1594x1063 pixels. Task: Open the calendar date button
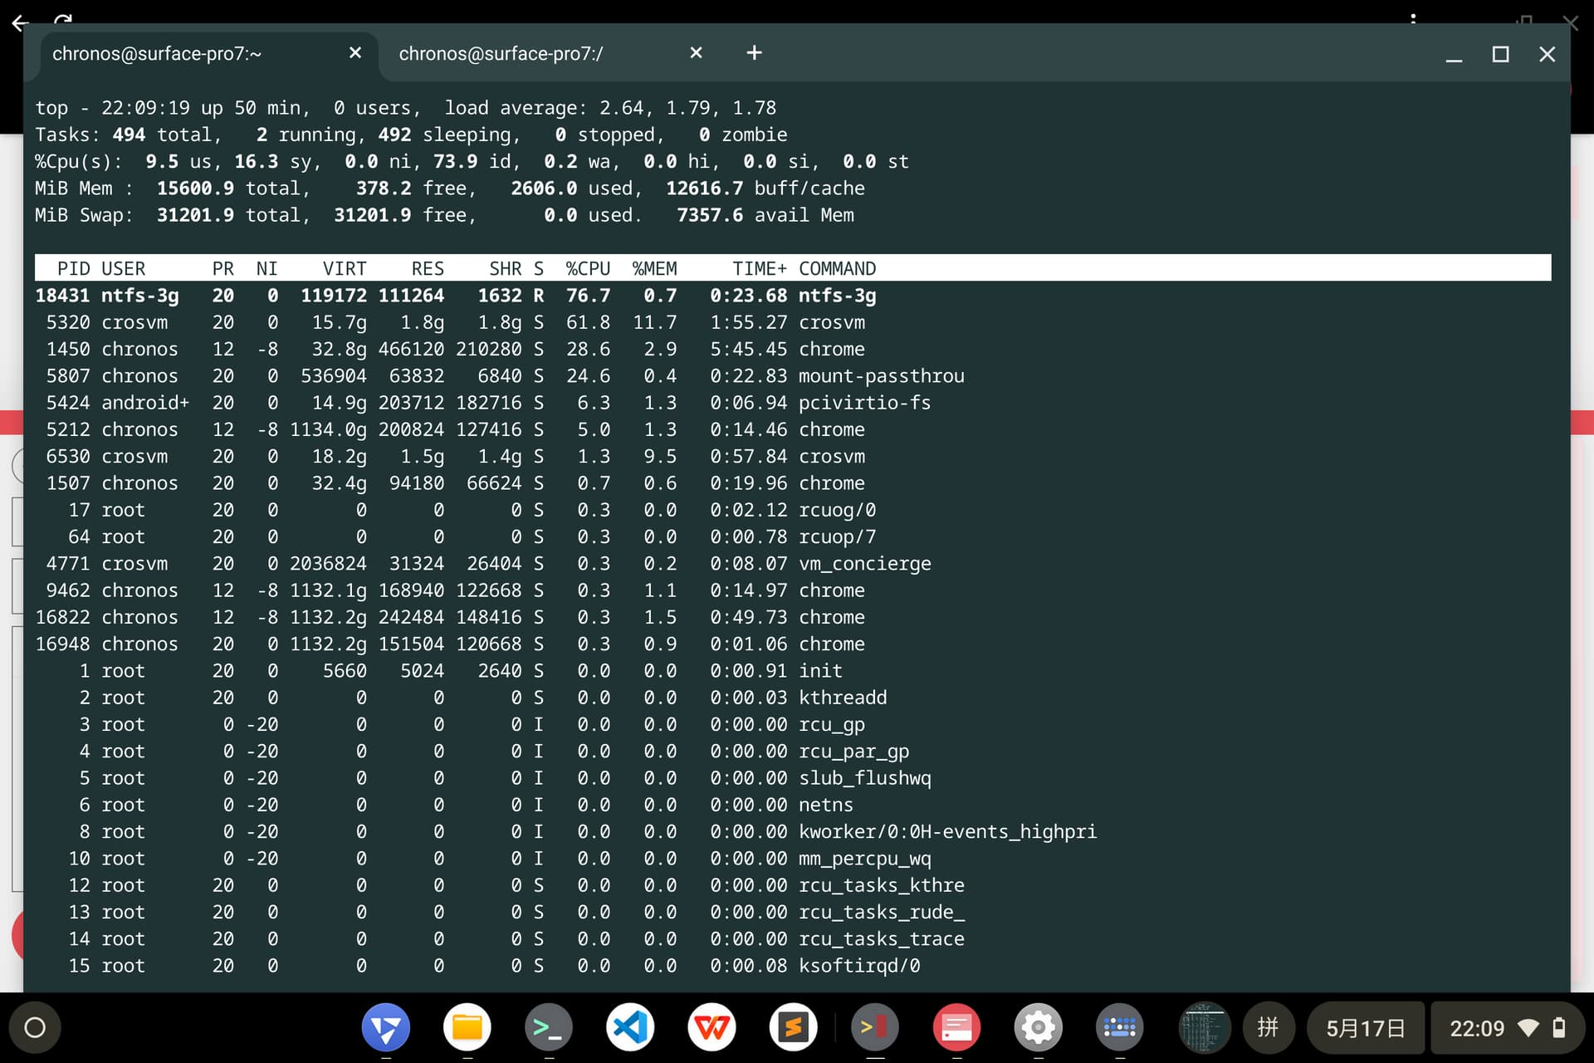tap(1366, 1028)
